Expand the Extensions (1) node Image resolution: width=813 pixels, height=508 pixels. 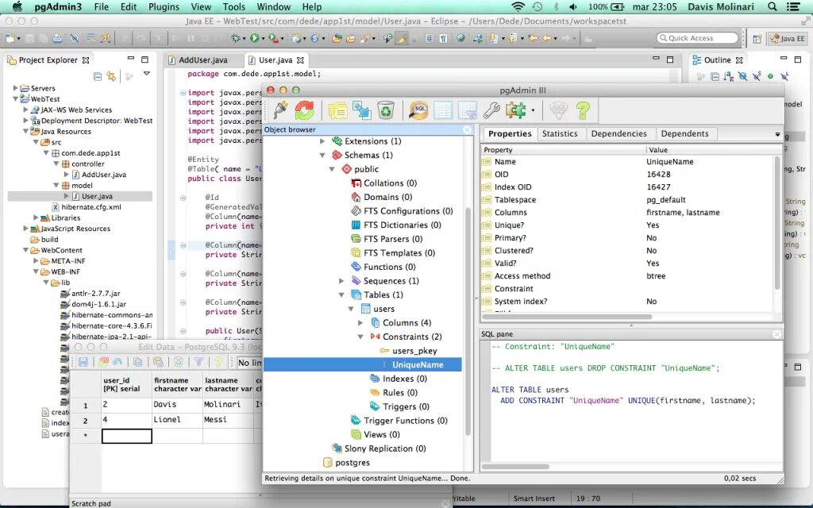pyautogui.click(x=322, y=141)
